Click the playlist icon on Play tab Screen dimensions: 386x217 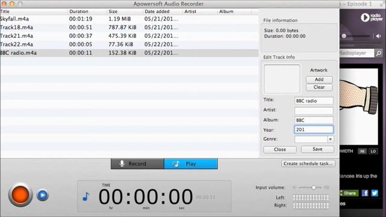click(x=176, y=164)
